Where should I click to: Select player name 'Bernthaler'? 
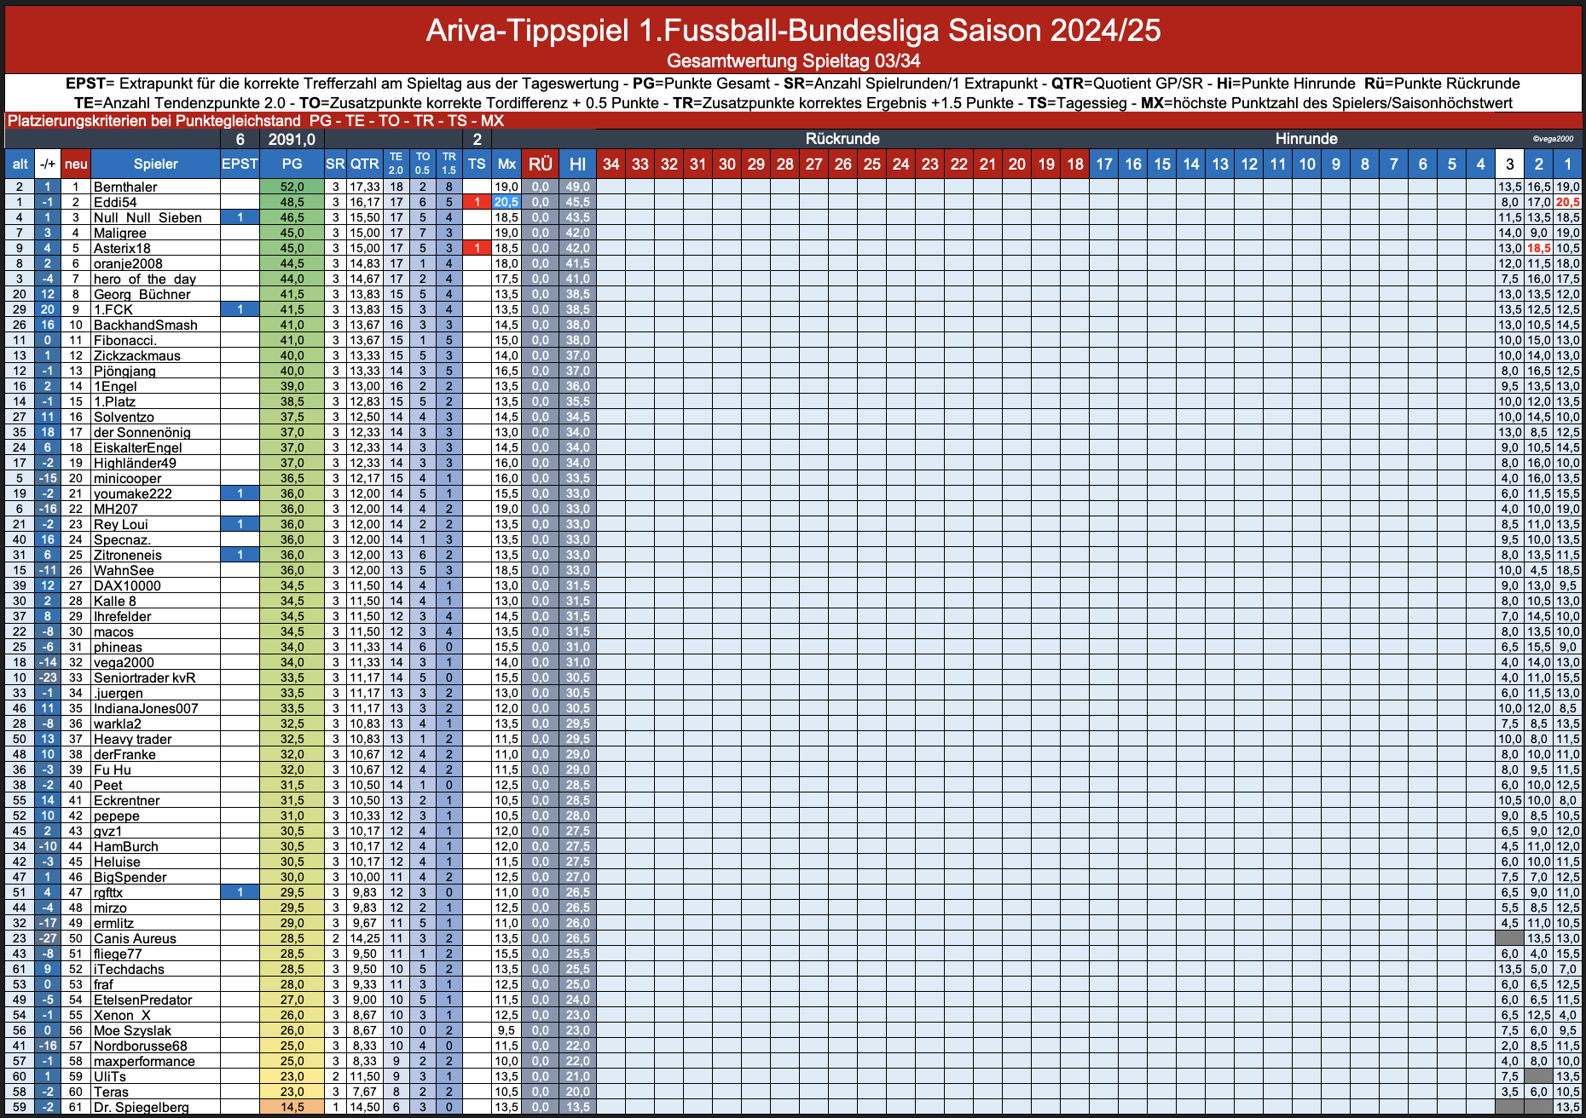[x=125, y=187]
